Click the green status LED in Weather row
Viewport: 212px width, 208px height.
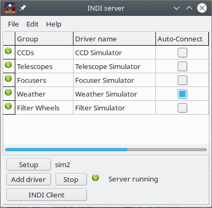pyautogui.click(x=8, y=92)
